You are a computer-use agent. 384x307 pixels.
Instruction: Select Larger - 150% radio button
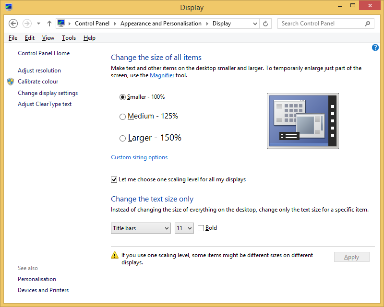click(x=122, y=139)
